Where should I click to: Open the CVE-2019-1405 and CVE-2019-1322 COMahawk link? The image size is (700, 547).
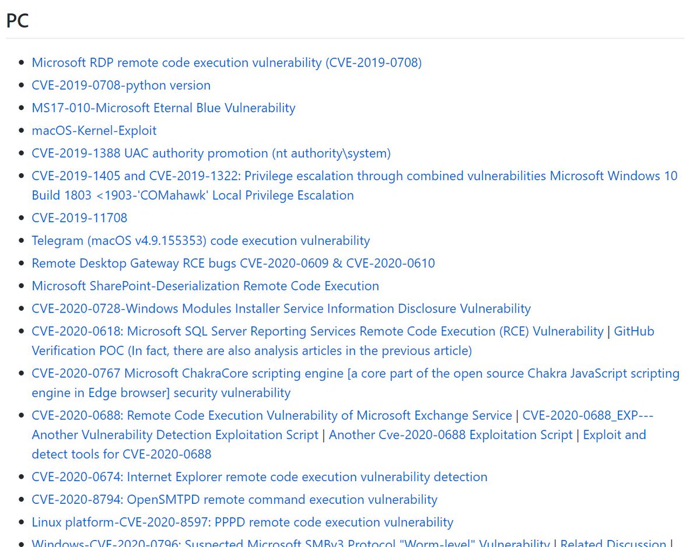[x=355, y=185]
